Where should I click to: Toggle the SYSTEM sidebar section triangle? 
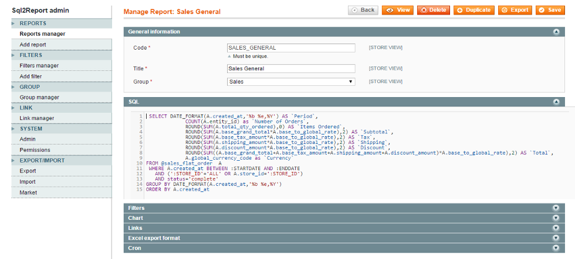pos(13,129)
